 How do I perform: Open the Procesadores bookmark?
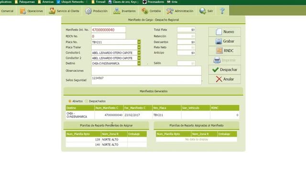point(153,2)
